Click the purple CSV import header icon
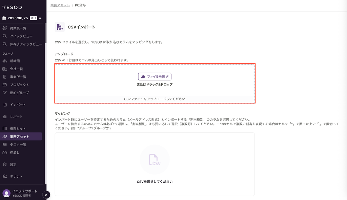 click(60, 27)
